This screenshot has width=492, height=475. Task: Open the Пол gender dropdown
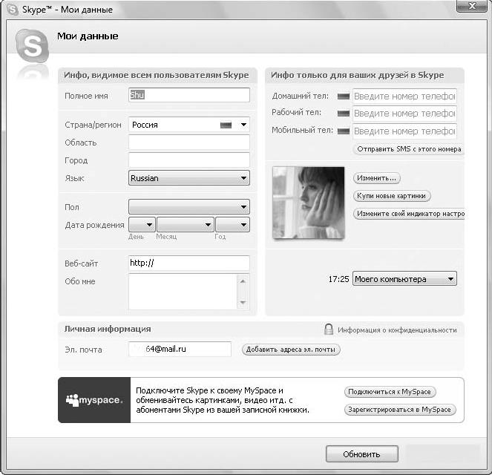[x=243, y=207]
